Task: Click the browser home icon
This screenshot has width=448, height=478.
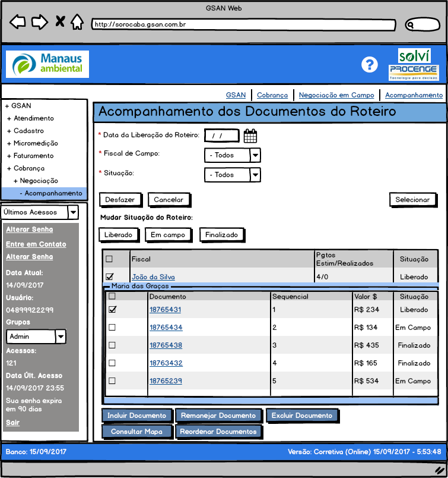Action: (77, 23)
